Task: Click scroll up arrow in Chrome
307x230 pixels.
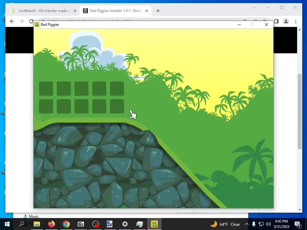Action: (x=300, y=30)
